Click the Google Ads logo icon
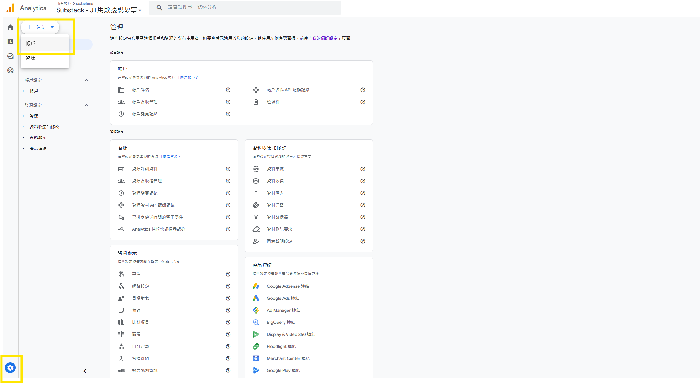This screenshot has width=700, height=383. click(x=256, y=298)
